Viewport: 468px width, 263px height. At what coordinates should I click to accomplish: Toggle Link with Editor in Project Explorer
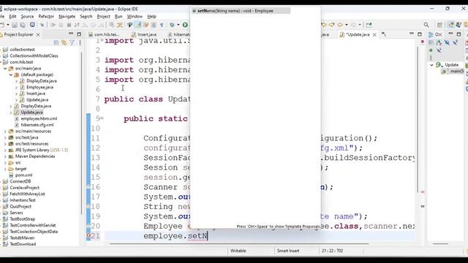pyautogui.click(x=64, y=43)
